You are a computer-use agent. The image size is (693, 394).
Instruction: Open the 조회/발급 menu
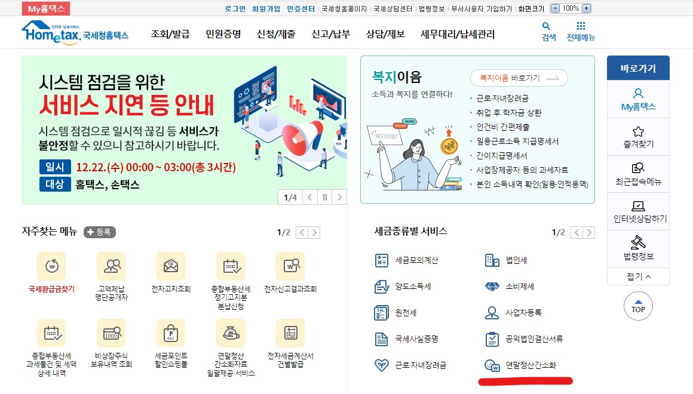[170, 34]
